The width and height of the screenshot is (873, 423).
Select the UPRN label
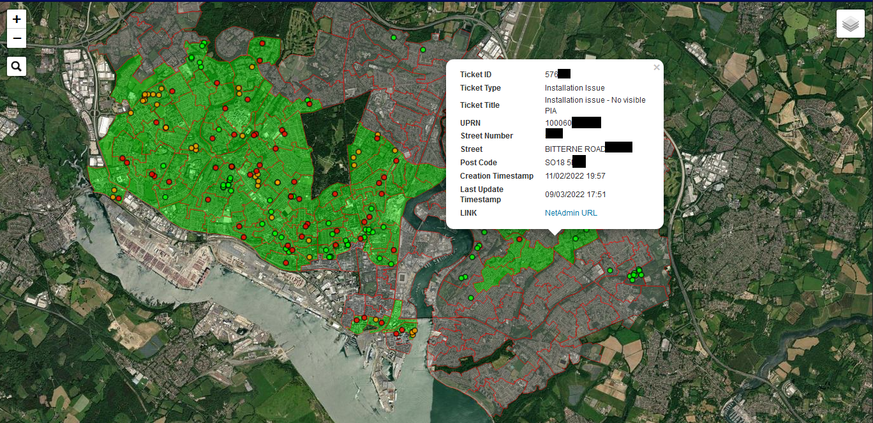tap(470, 122)
